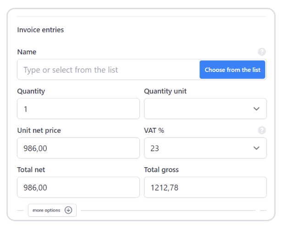
Task: Click the Name field label
Action: click(27, 52)
